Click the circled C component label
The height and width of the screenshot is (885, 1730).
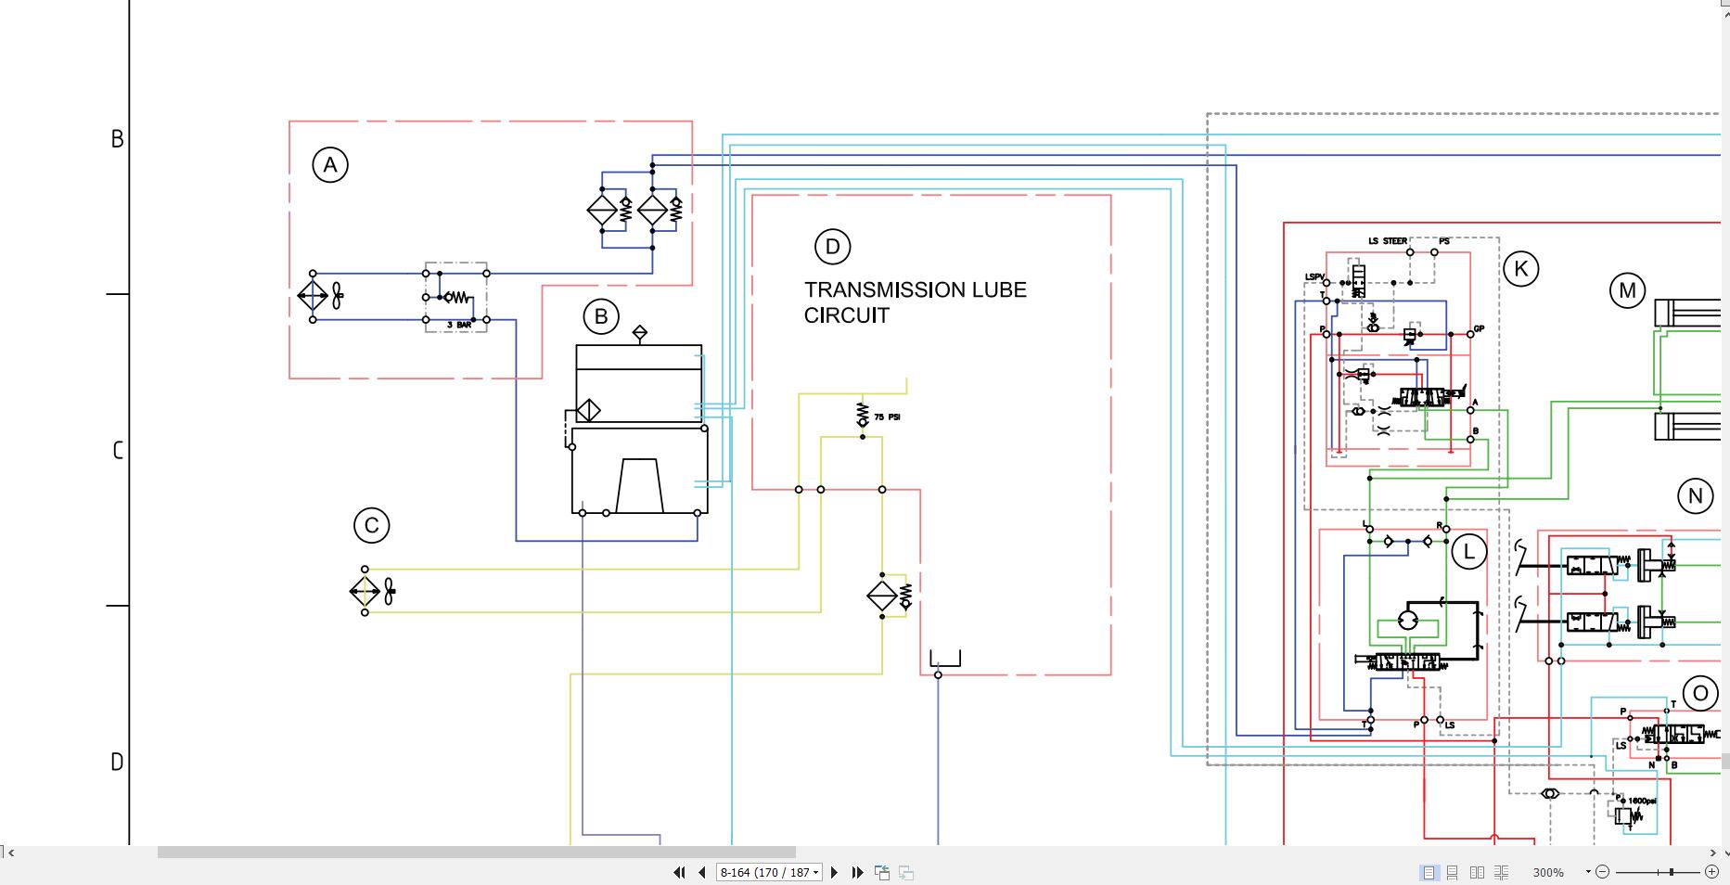(x=372, y=525)
